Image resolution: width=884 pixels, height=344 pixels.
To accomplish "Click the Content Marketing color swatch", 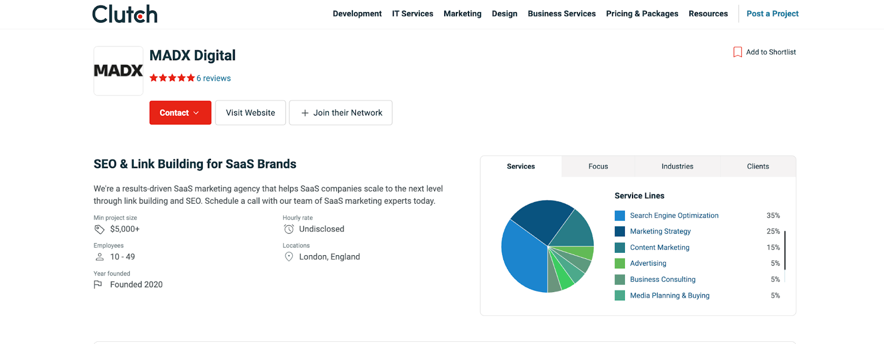I will click(620, 247).
